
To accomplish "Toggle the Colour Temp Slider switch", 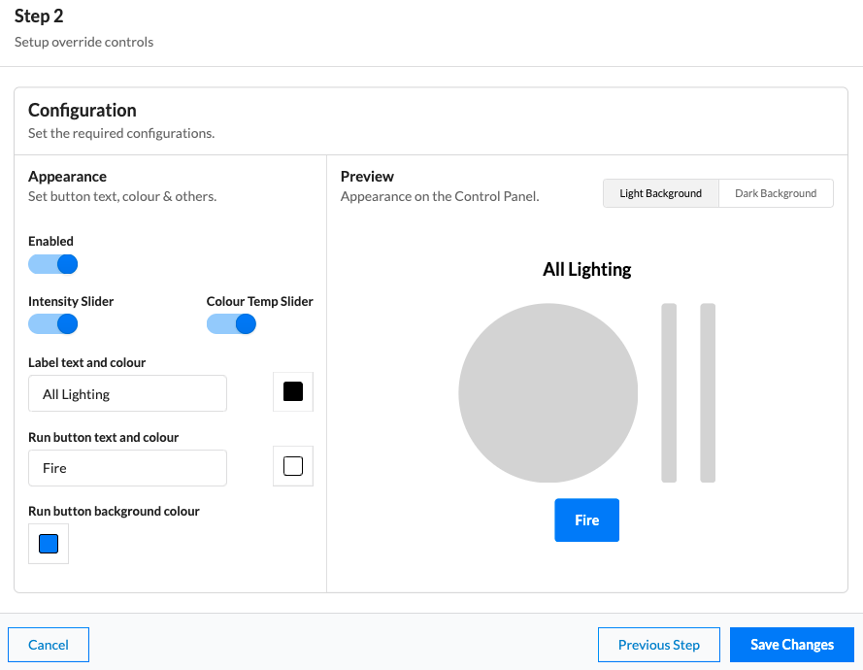I will click(x=231, y=323).
